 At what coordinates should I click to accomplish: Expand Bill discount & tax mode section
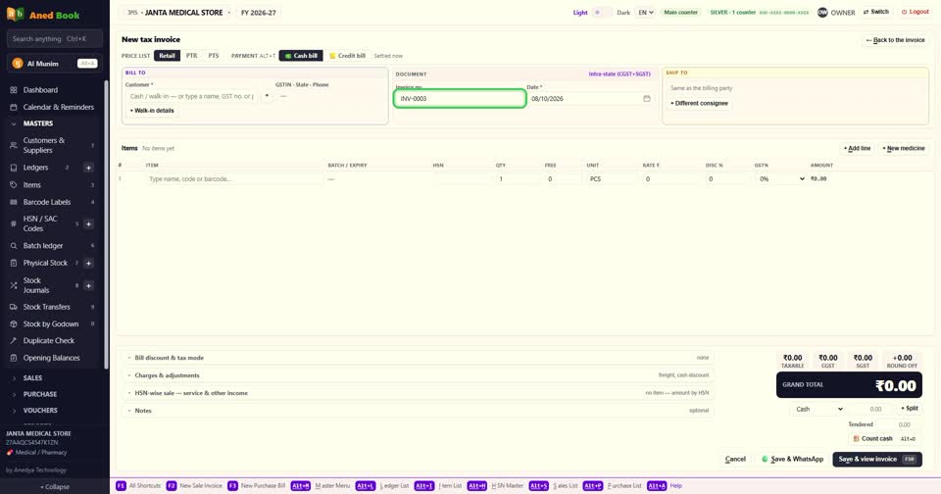(x=418, y=358)
